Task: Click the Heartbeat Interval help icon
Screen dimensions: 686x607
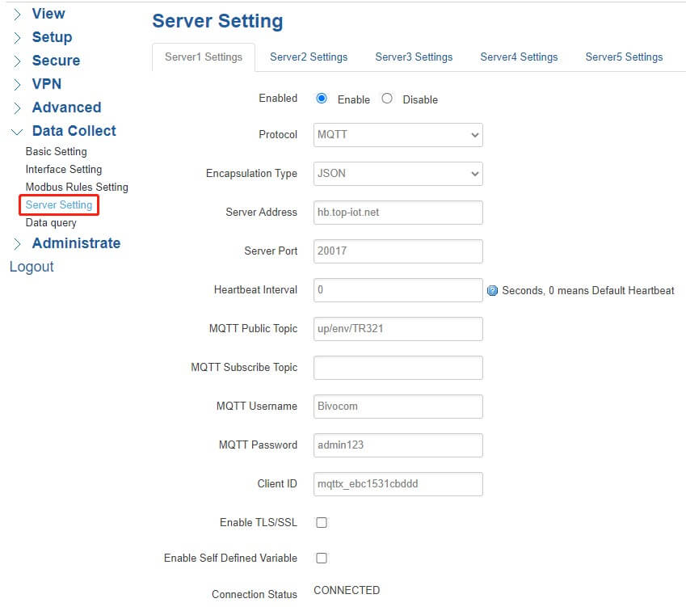Action: tap(492, 291)
